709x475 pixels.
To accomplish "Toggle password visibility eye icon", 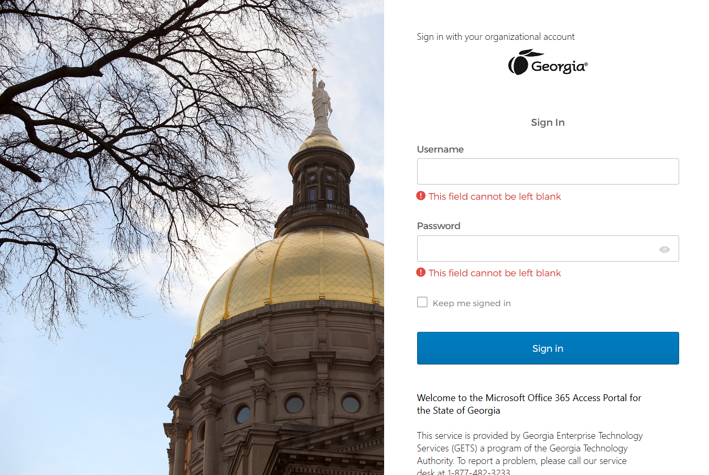I will pyautogui.click(x=664, y=250).
